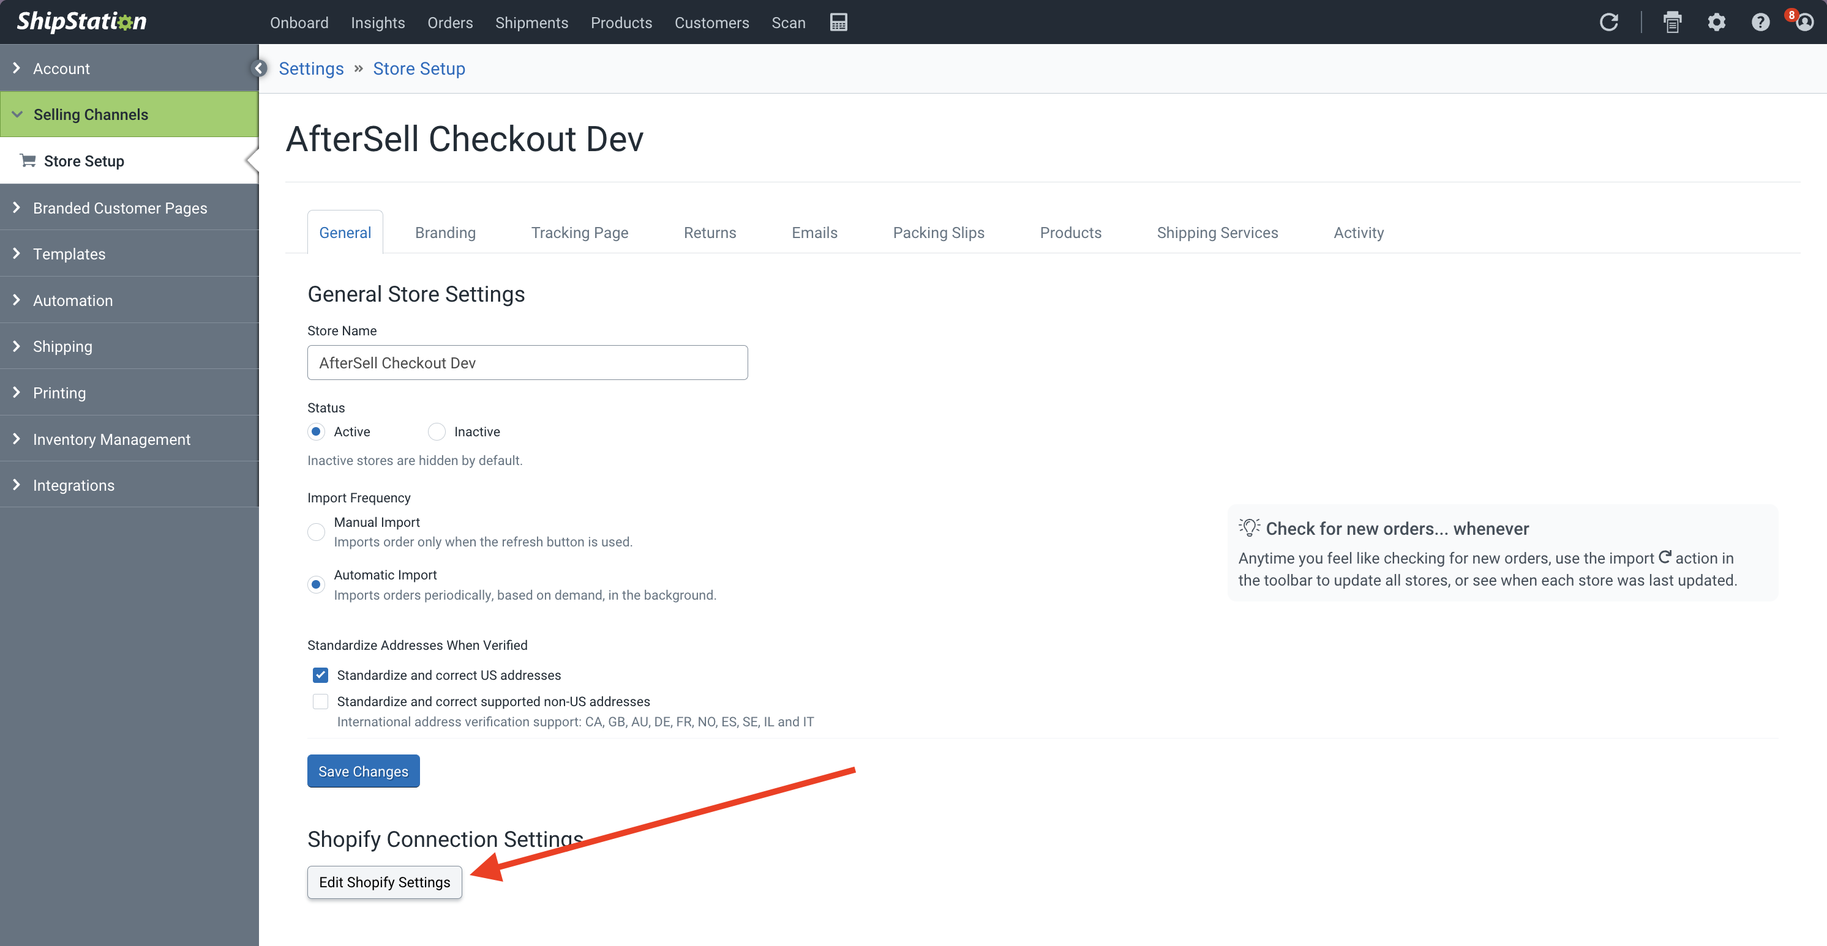
Task: Click into the Store Name field
Action: coord(527,363)
